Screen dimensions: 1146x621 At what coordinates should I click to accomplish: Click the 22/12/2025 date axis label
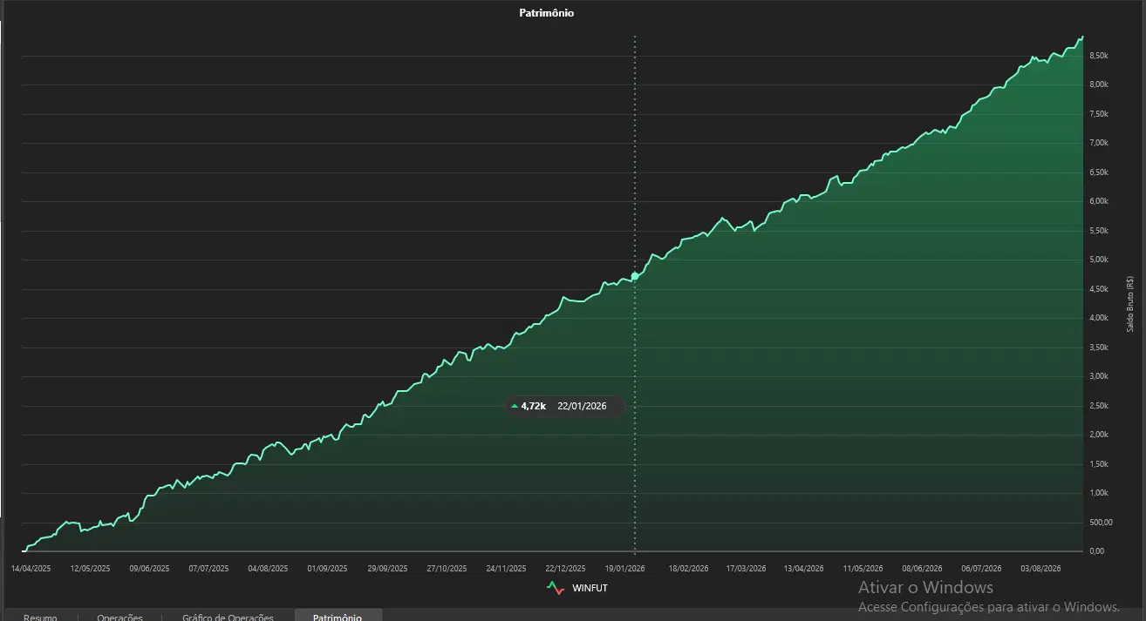pos(565,568)
